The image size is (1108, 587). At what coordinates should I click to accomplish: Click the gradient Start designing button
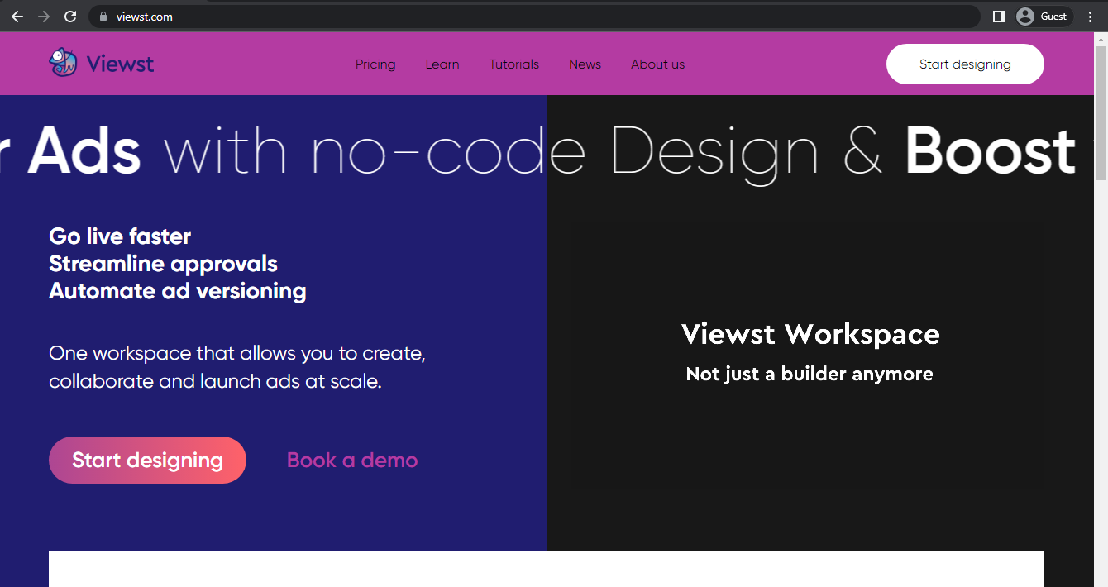pos(147,460)
